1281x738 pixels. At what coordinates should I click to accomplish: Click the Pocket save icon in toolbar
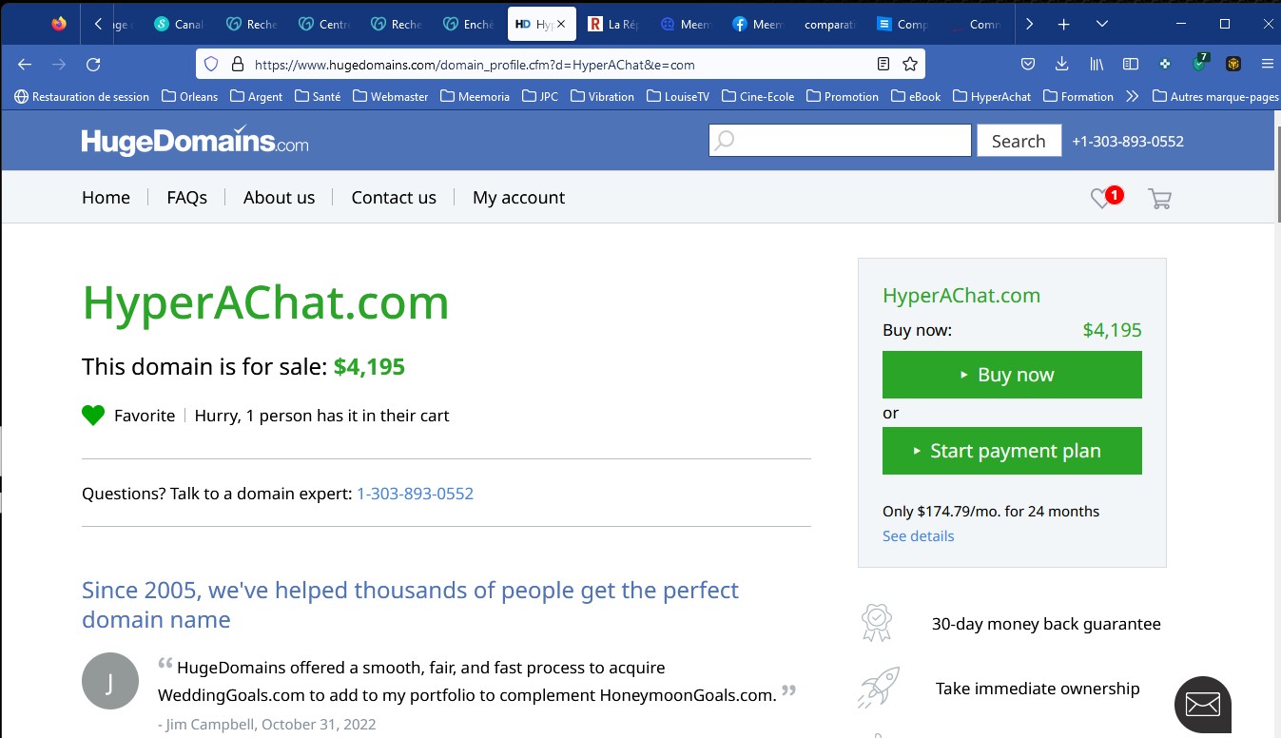coord(1028,64)
